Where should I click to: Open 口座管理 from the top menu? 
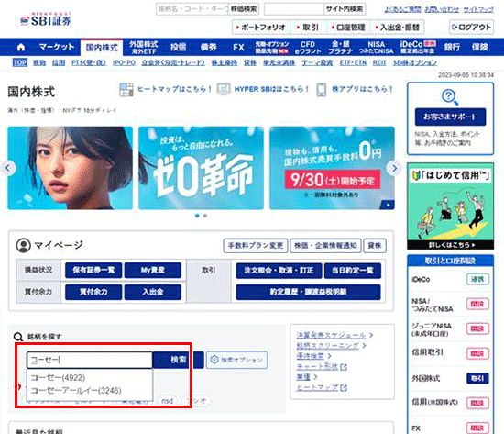348,28
